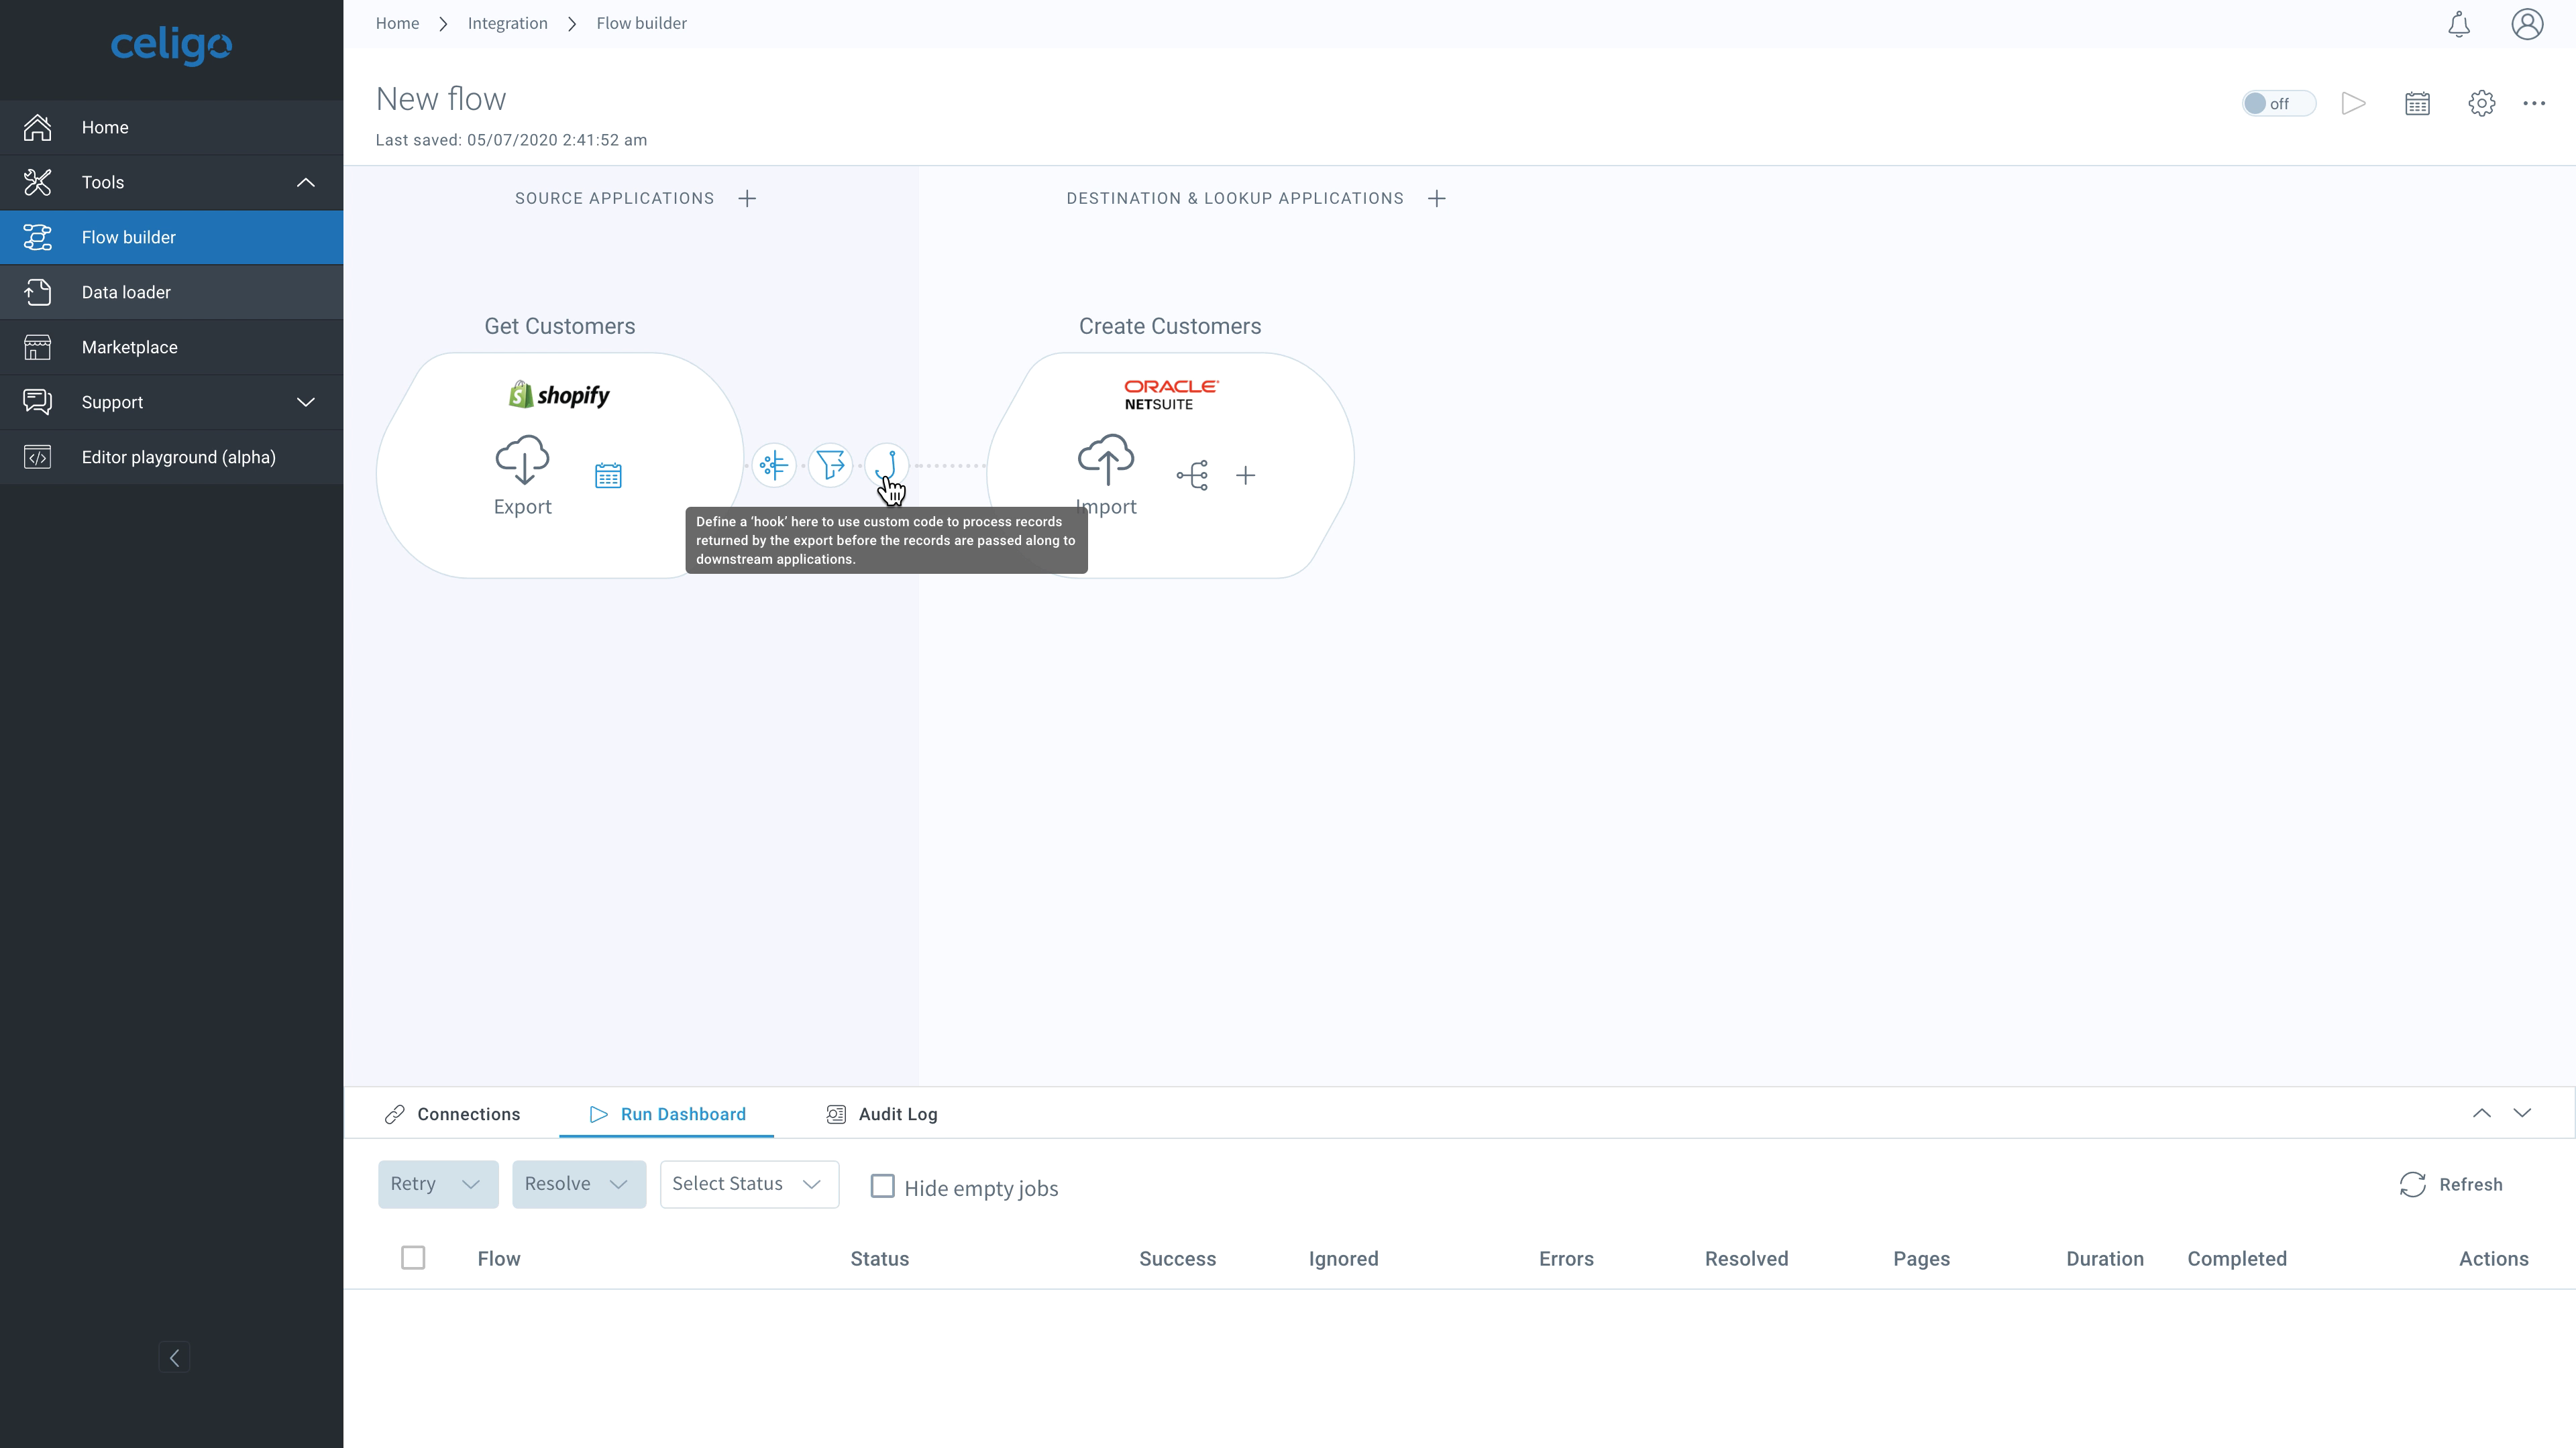
Task: Add a source application with plus icon
Action: coord(747,198)
